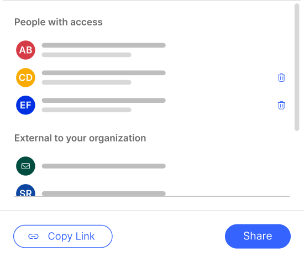This screenshot has width=304, height=262.
Task: Open the CD user's name line
Action: coord(104,73)
